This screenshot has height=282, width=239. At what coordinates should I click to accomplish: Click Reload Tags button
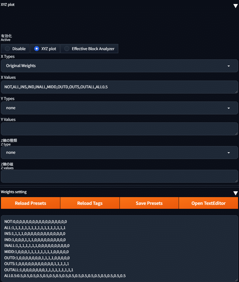90,203
